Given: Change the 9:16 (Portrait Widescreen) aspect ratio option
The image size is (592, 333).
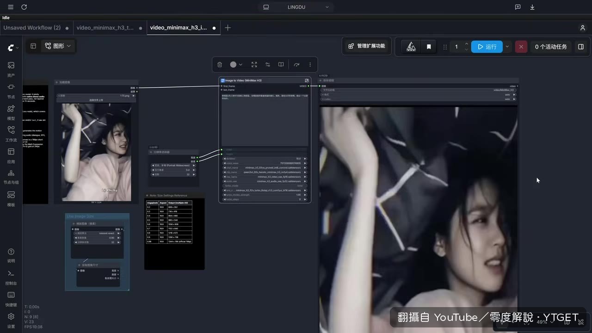Looking at the screenshot, I should pos(173,165).
